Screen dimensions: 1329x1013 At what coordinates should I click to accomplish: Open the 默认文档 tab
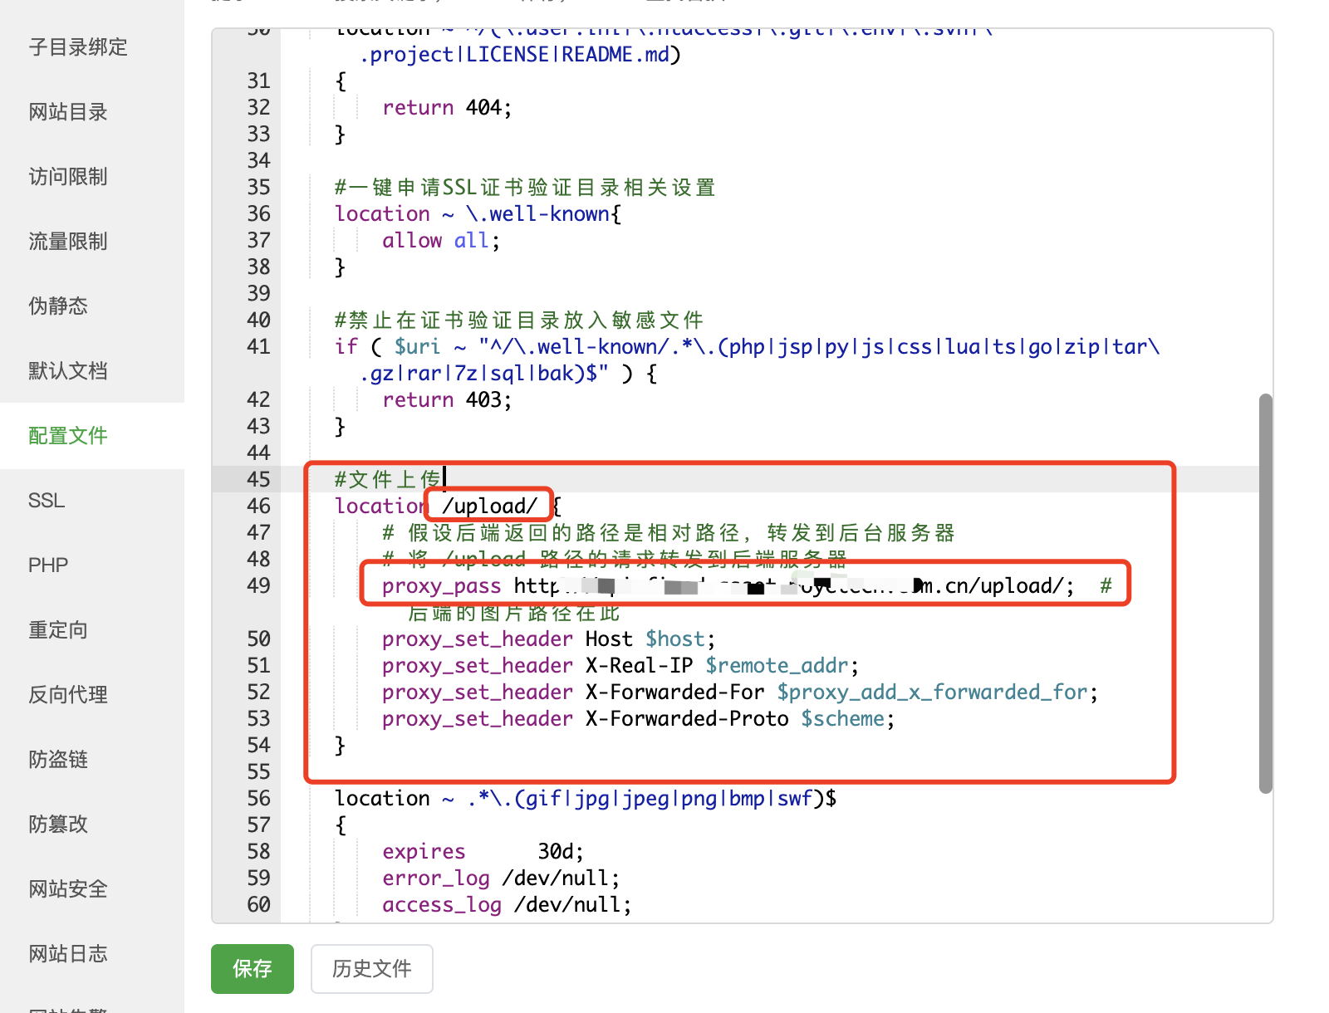click(x=68, y=371)
